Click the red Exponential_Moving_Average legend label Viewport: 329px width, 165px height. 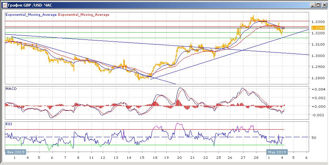[84, 15]
